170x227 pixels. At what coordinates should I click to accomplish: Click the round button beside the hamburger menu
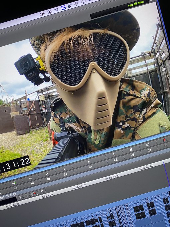pos(26,196)
